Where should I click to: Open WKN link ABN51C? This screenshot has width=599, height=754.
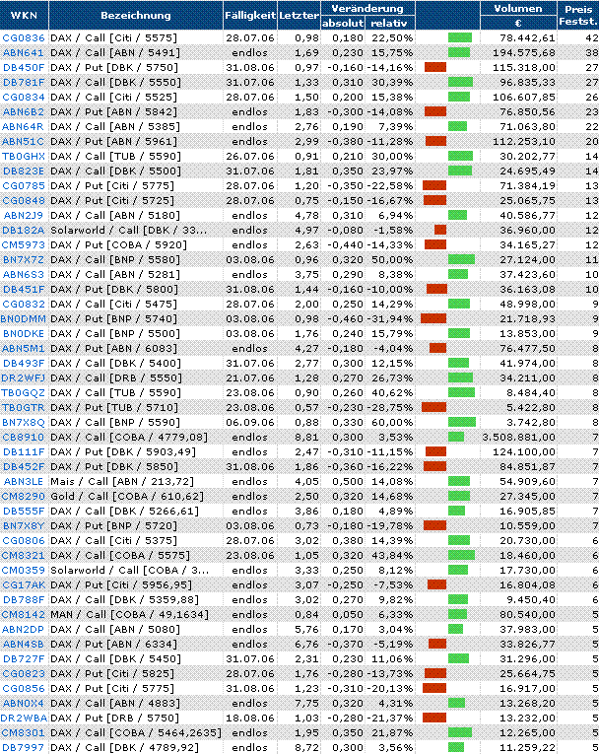pos(24,141)
